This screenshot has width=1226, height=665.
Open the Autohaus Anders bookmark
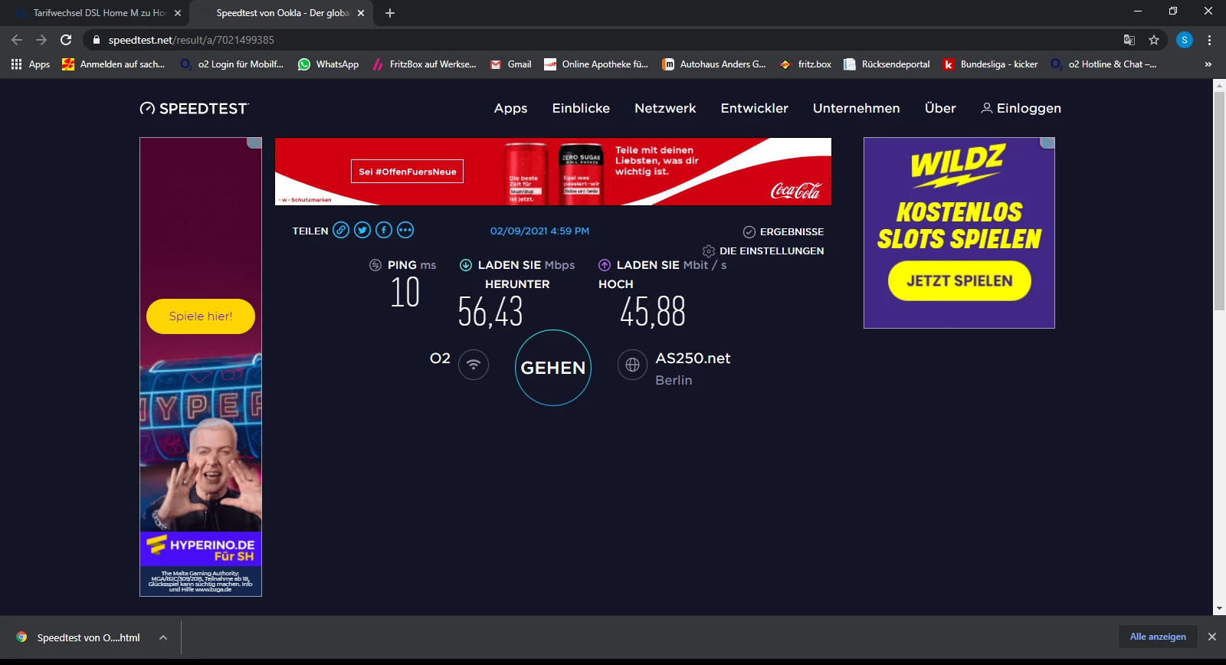coord(714,64)
